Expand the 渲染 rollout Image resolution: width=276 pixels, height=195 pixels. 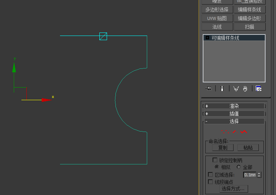tap(234, 106)
